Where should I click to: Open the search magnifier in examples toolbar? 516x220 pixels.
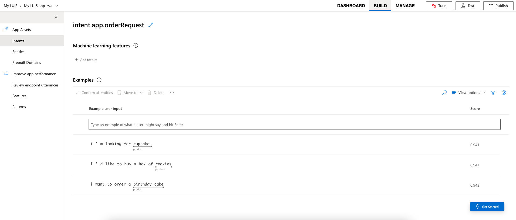(x=444, y=93)
